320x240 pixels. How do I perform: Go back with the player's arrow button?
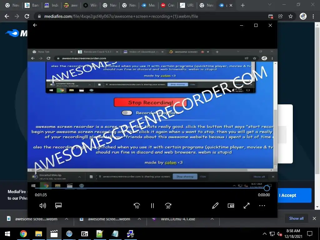(35, 25)
